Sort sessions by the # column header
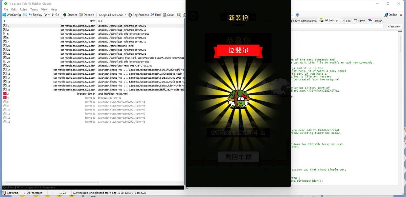The image size is (406, 197). (x=15, y=21)
